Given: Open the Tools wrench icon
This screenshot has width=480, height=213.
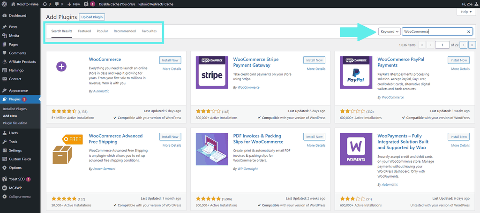Looking at the screenshot, I should point(5,142).
